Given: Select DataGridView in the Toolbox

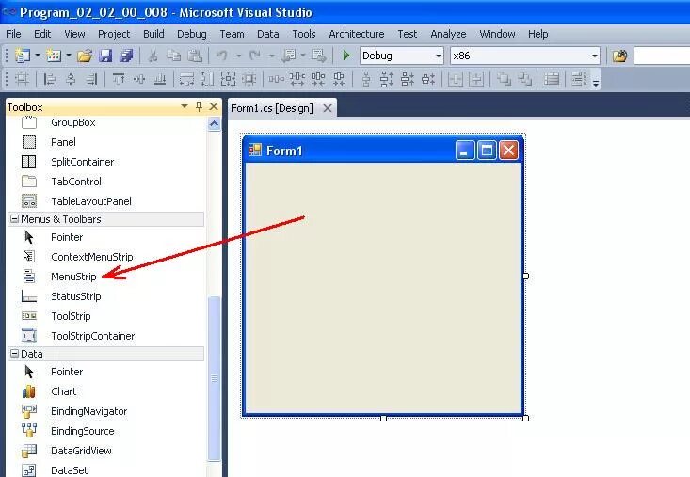Looking at the screenshot, I should click(81, 451).
